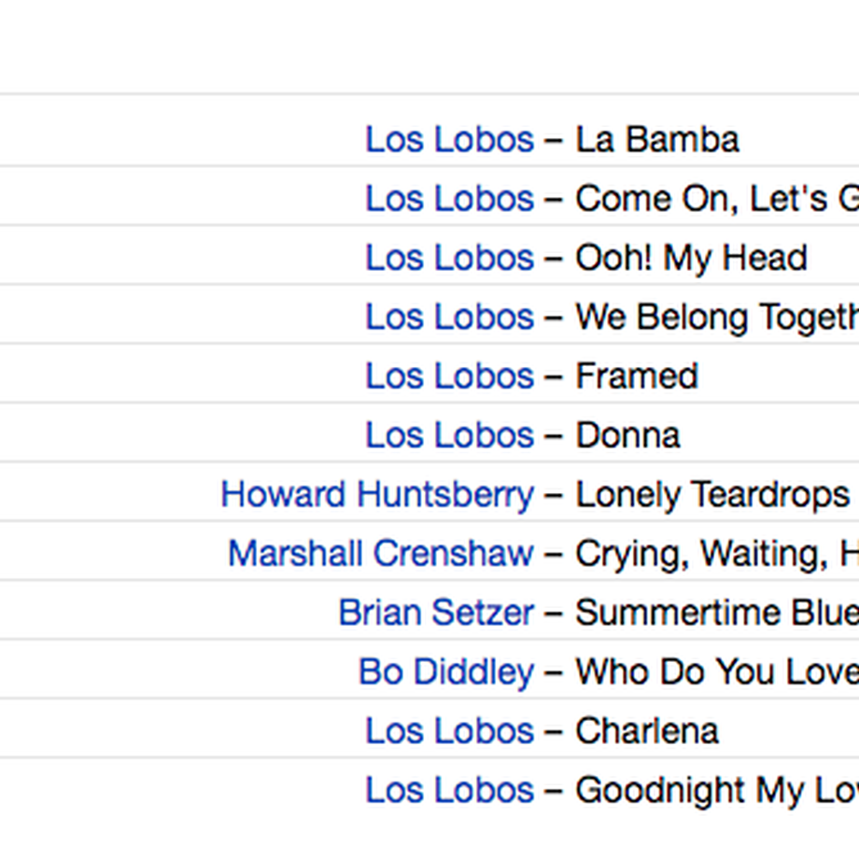Click the Summertime Blues track title
Screen dimensions: 859x859
click(x=717, y=613)
